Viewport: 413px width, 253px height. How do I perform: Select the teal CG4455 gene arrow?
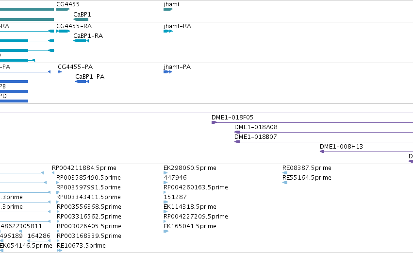63,9
